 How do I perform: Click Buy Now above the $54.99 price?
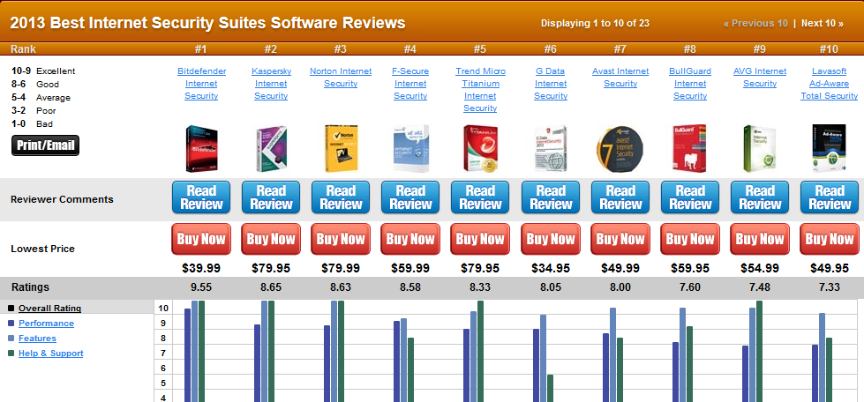click(x=759, y=239)
